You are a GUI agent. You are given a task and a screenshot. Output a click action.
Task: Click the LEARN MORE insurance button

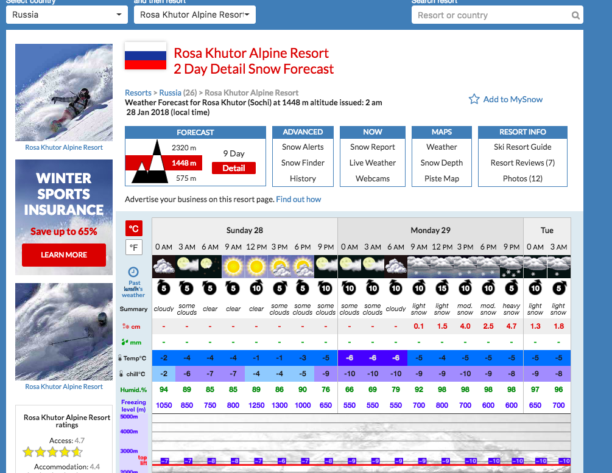coord(64,255)
